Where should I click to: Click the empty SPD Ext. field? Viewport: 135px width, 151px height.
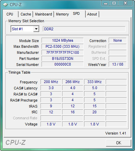(117, 59)
